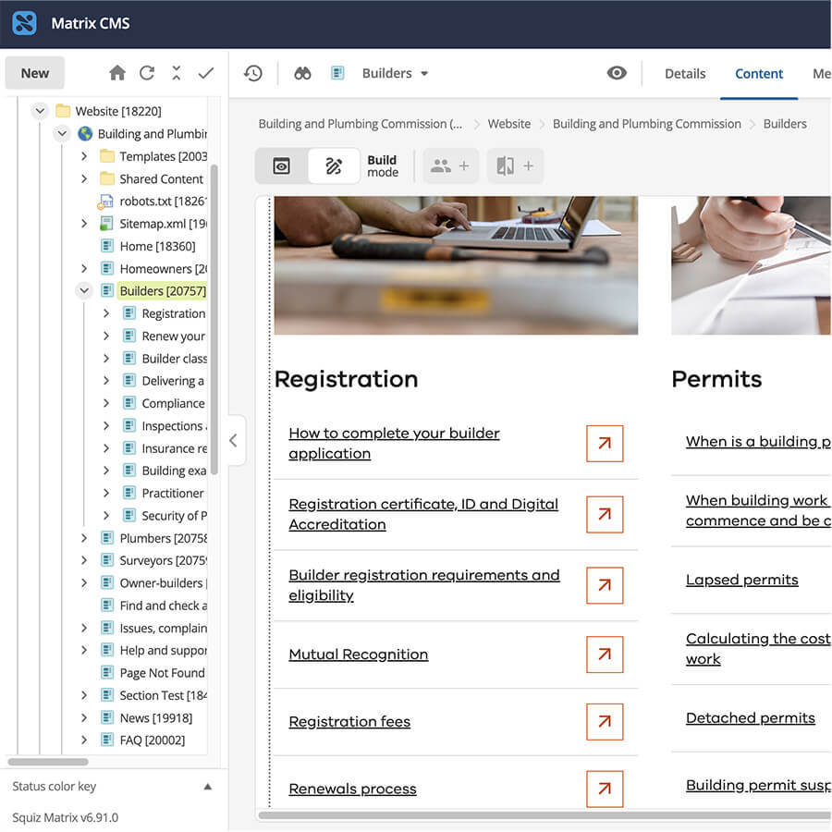Click arrow icon beside Mutual Recognition
The image size is (832, 832).
pyautogui.click(x=605, y=655)
